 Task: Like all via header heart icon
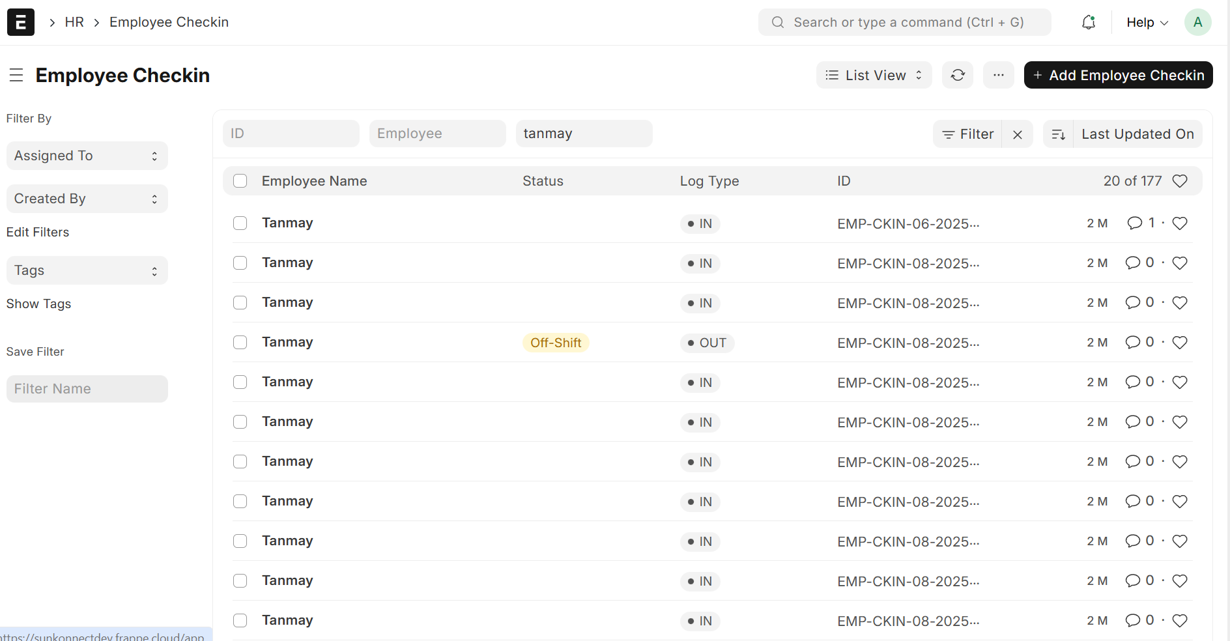coord(1180,181)
